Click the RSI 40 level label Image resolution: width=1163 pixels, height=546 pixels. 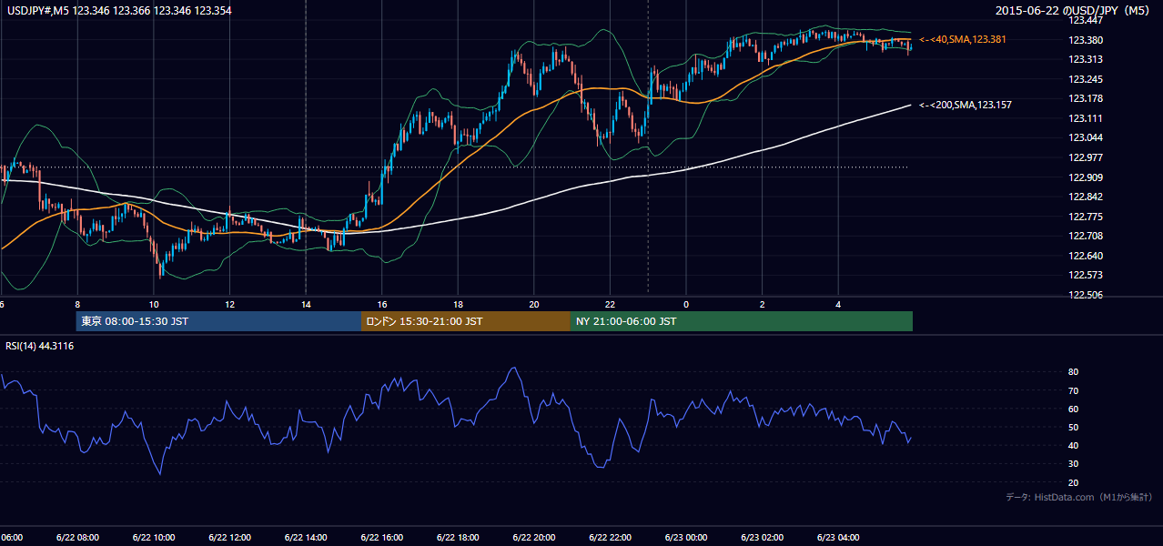click(1074, 445)
